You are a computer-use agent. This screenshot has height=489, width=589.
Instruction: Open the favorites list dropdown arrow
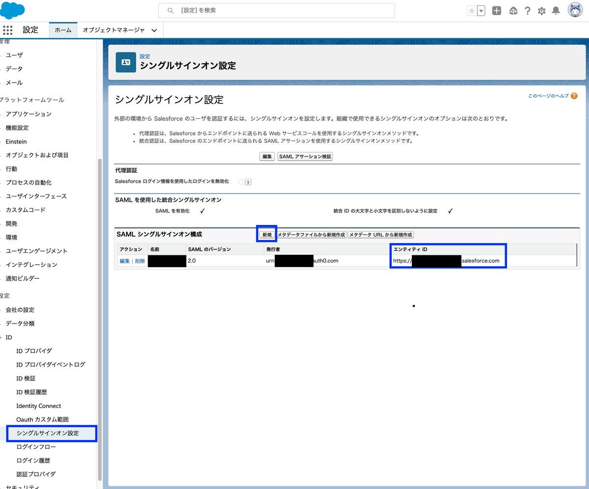(x=481, y=10)
